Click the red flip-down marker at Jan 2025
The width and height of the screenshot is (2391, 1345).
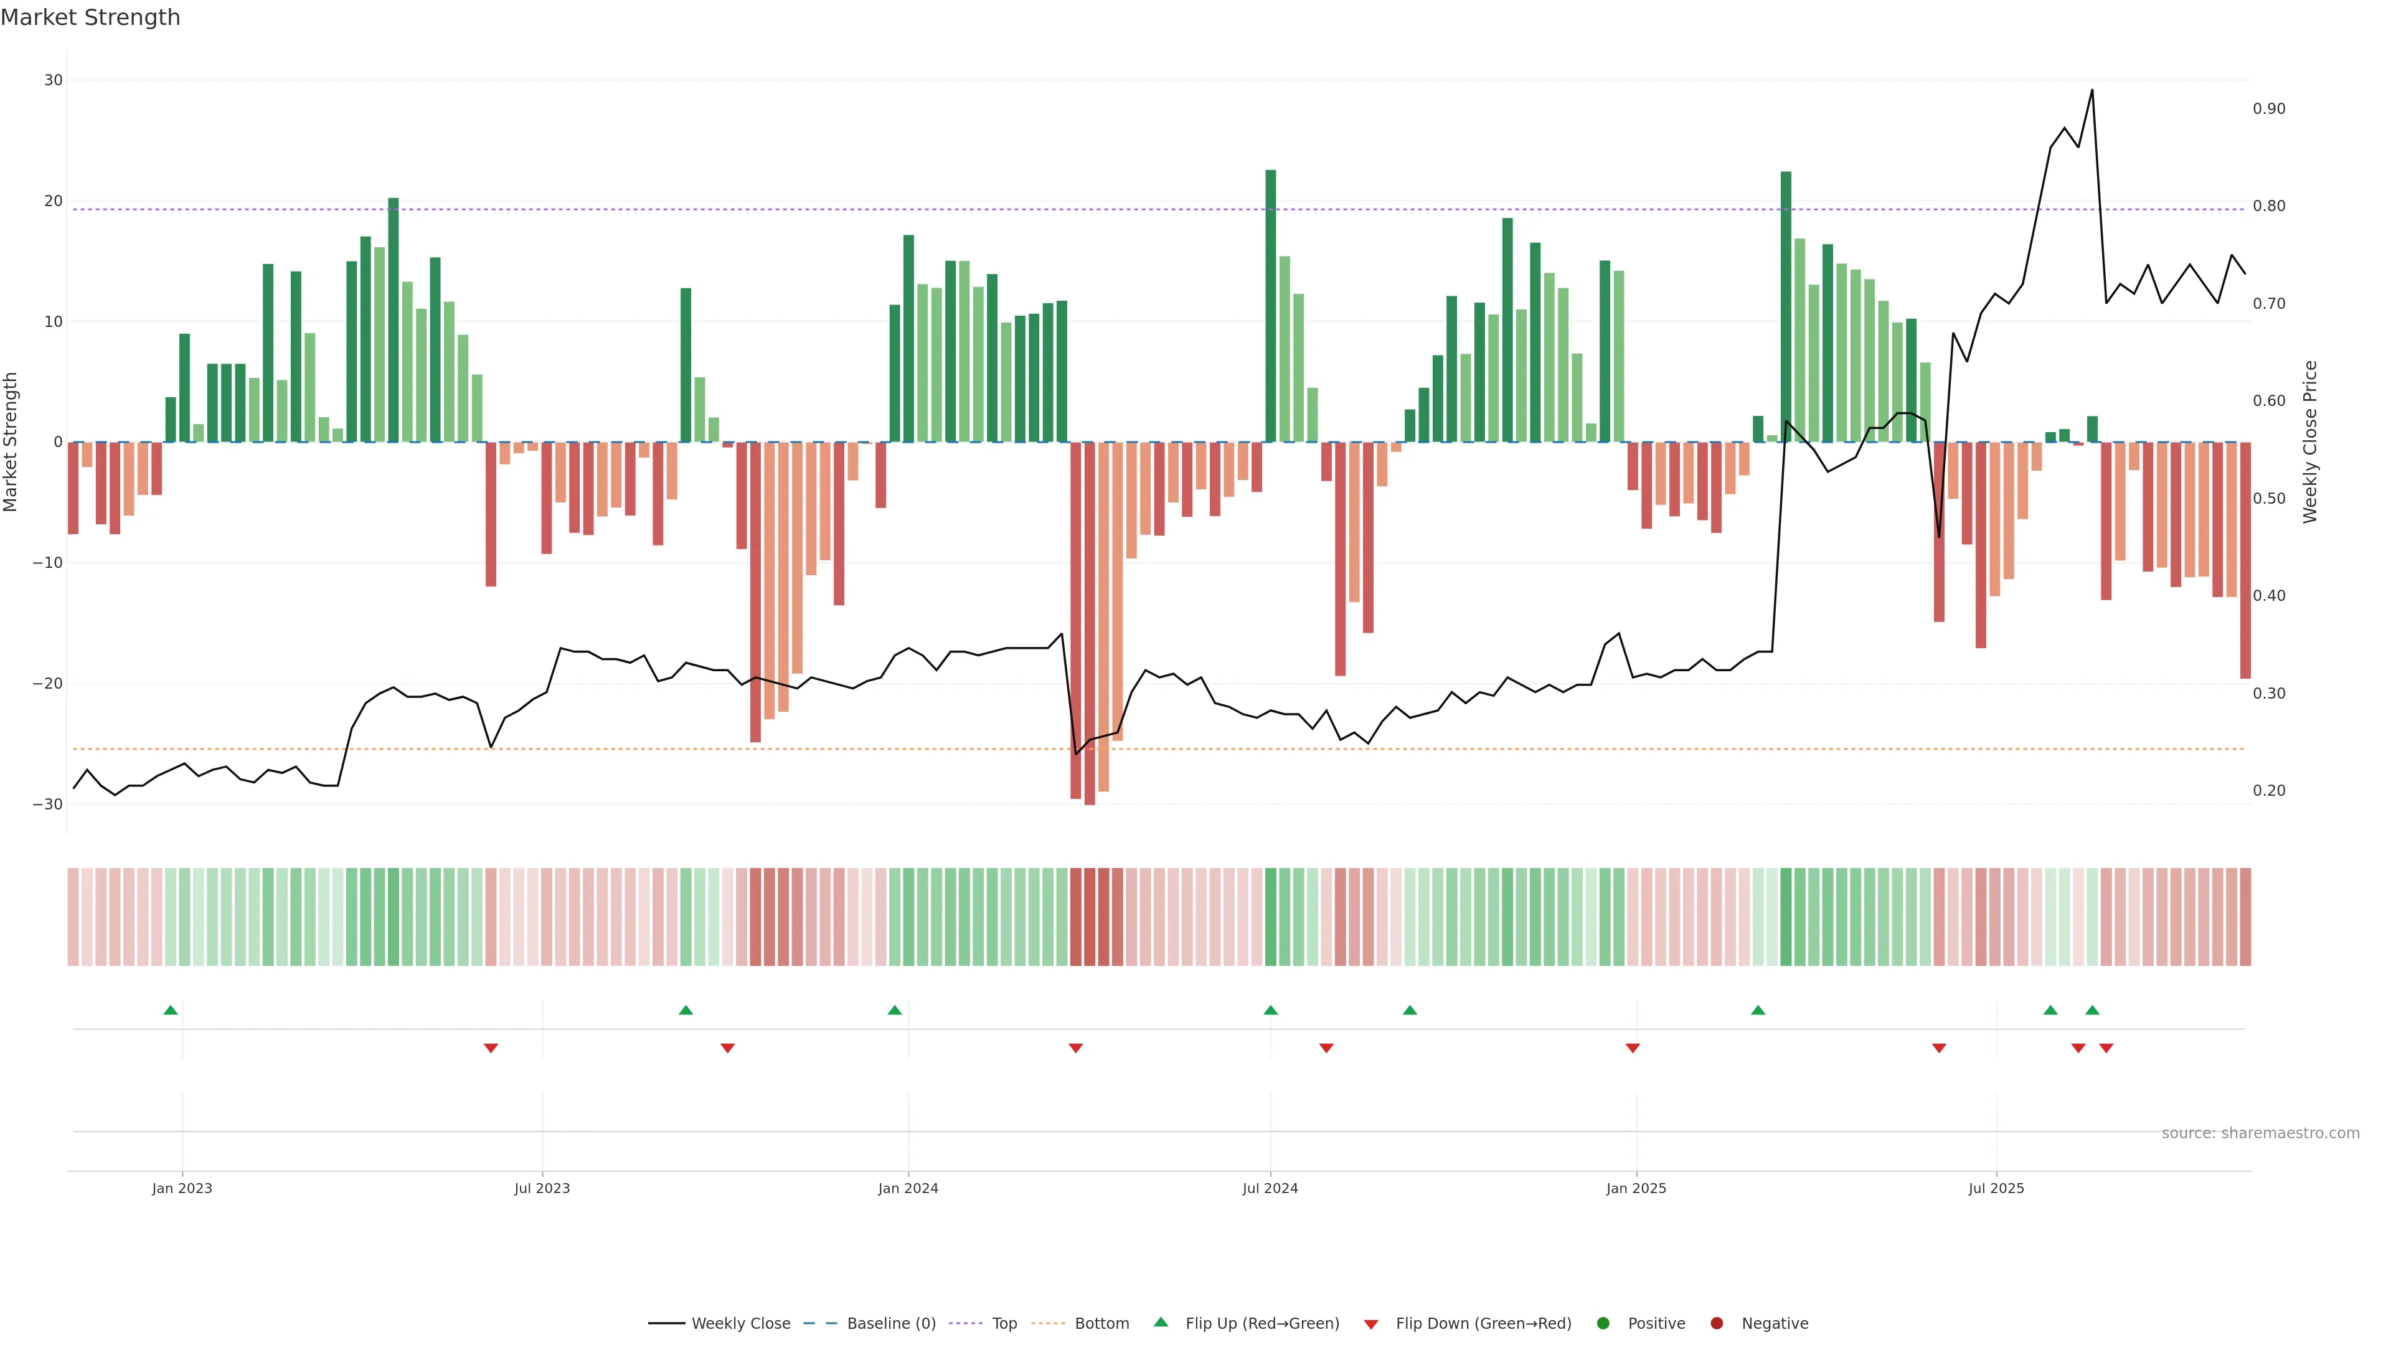click(x=1633, y=1048)
